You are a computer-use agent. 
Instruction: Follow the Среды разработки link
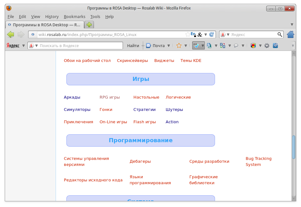(x=209, y=161)
